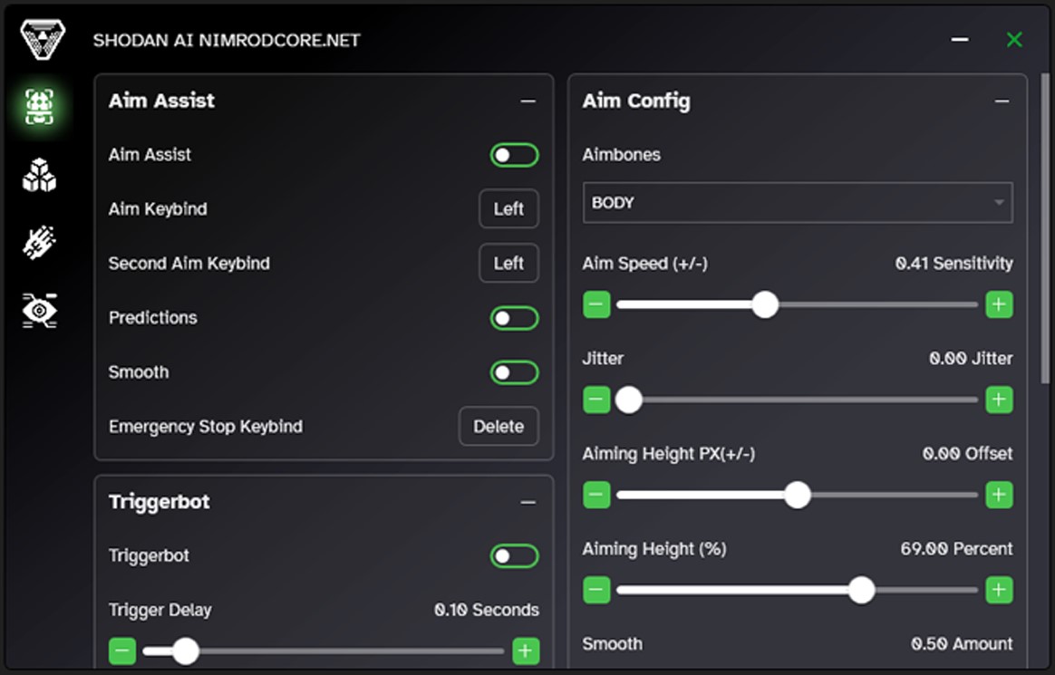Open the hand icon sidebar section

tap(39, 243)
